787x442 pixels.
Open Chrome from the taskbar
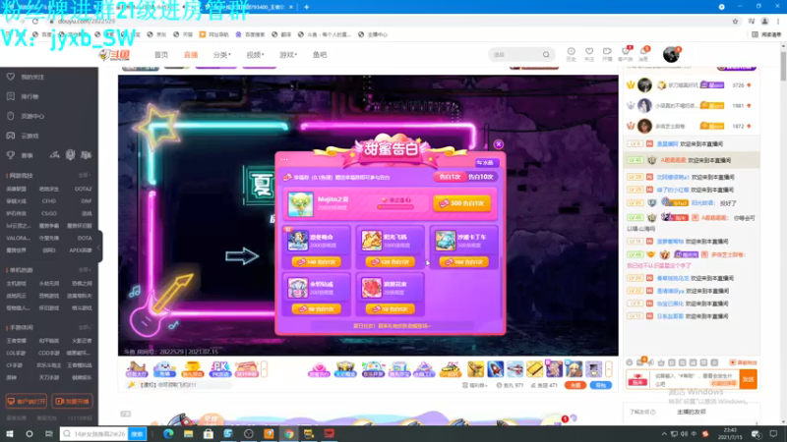point(289,434)
